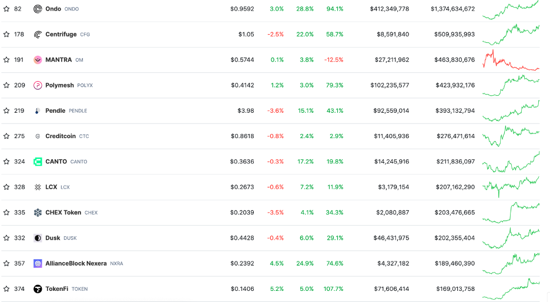The height and width of the screenshot is (302, 550).
Task: Favorite LCX using its star
Action: point(6,187)
